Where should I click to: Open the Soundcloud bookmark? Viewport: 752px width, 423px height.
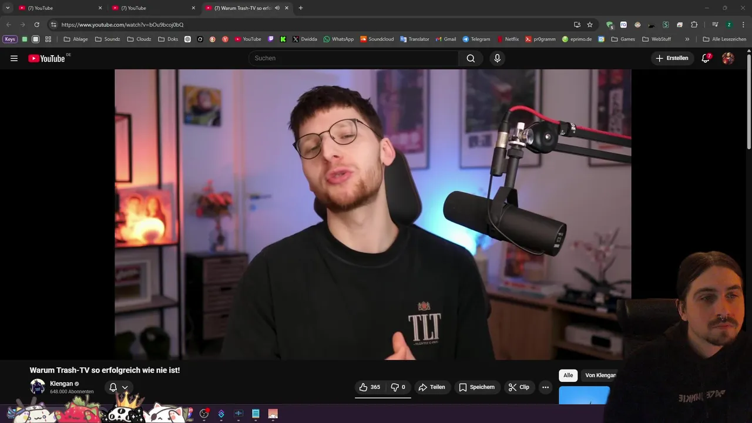[377, 39]
